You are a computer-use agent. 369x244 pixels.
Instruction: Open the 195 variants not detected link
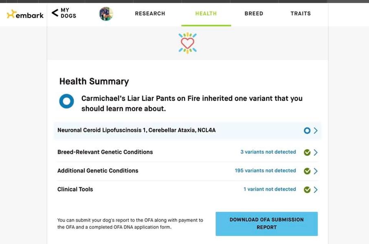[265, 170]
